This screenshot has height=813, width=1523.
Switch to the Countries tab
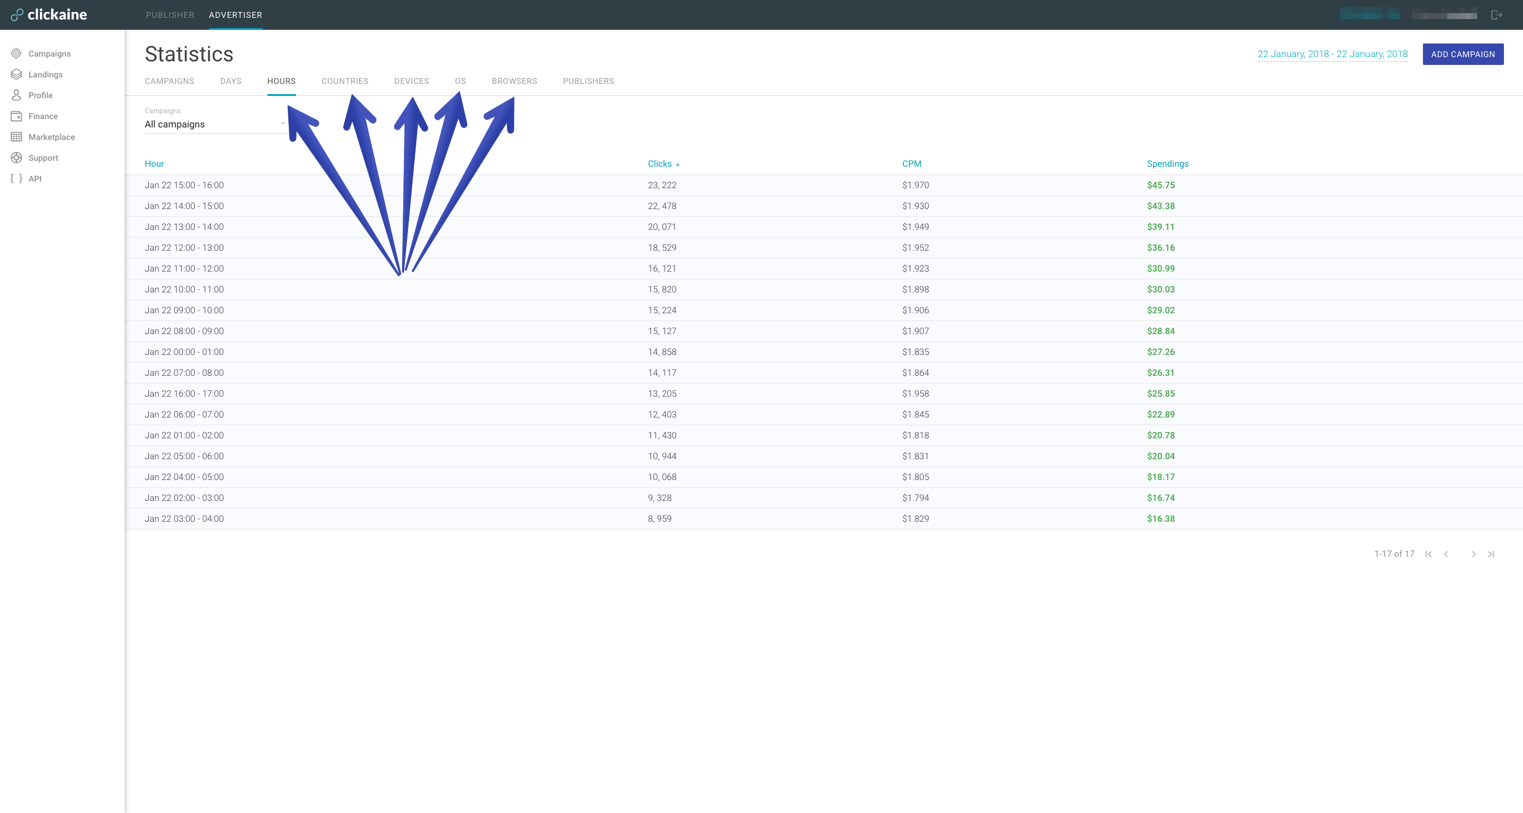345,81
